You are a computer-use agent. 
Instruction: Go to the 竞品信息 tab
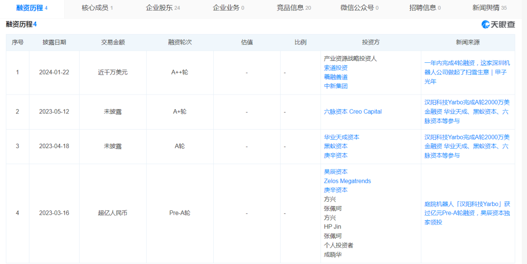pyautogui.click(x=294, y=8)
